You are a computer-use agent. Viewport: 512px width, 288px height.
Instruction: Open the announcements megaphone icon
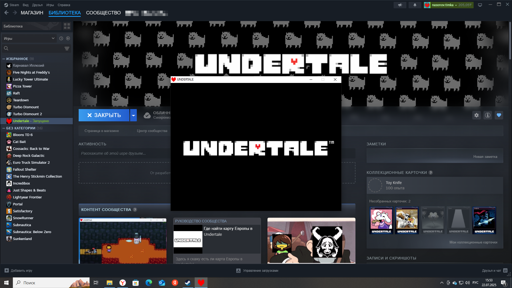click(400, 5)
